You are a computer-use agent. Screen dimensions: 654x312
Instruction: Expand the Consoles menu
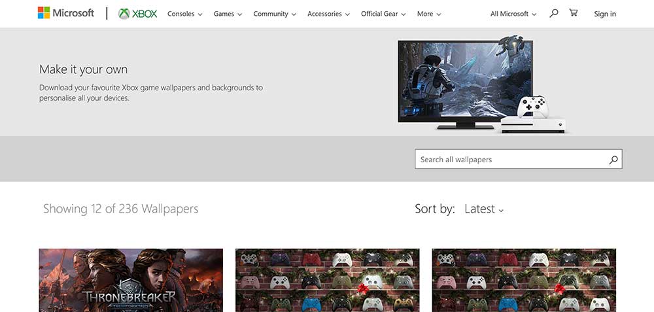pos(185,14)
